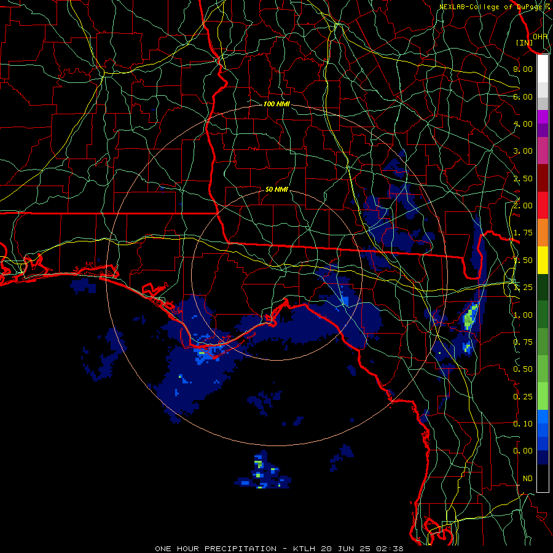Click the orange 1.75 legend swatch
This screenshot has height=553, width=553.
(x=543, y=233)
